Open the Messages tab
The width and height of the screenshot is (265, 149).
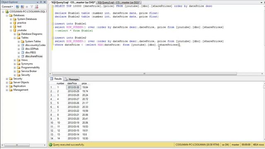pyautogui.click(x=72, y=79)
